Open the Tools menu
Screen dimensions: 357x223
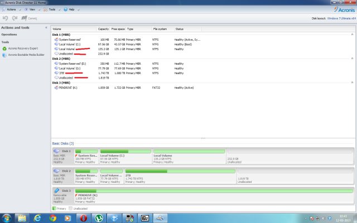pyautogui.click(x=50, y=9)
